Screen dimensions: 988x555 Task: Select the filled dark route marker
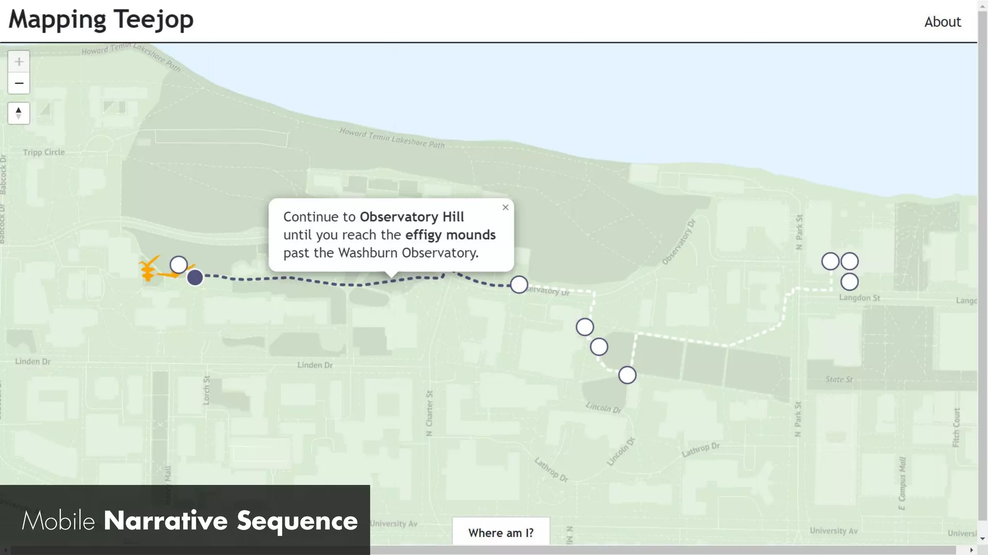pos(195,277)
